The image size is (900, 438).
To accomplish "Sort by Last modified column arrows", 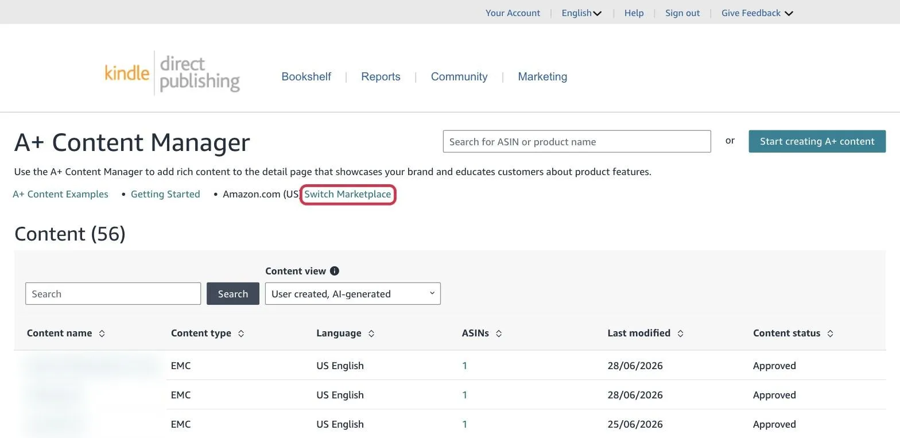I will [x=680, y=334].
